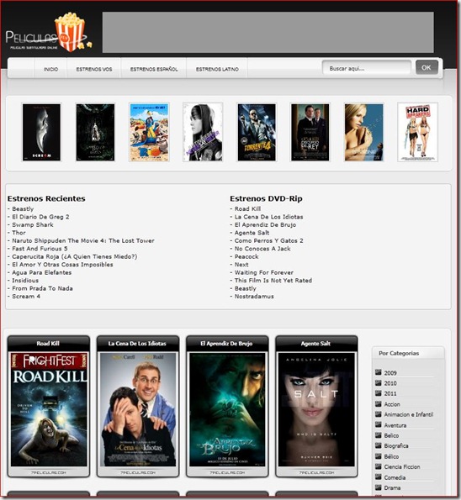Click the Buscar aqui search field
The width and height of the screenshot is (461, 500).
tap(367, 68)
